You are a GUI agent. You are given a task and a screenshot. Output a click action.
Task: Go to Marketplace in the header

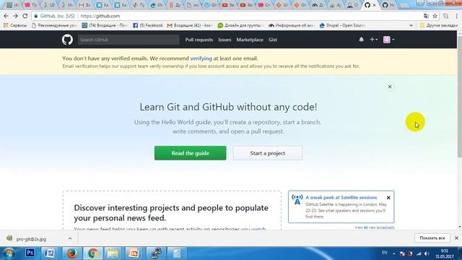pos(250,40)
